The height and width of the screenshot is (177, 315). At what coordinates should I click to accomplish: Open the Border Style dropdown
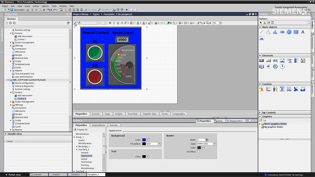point(214,144)
